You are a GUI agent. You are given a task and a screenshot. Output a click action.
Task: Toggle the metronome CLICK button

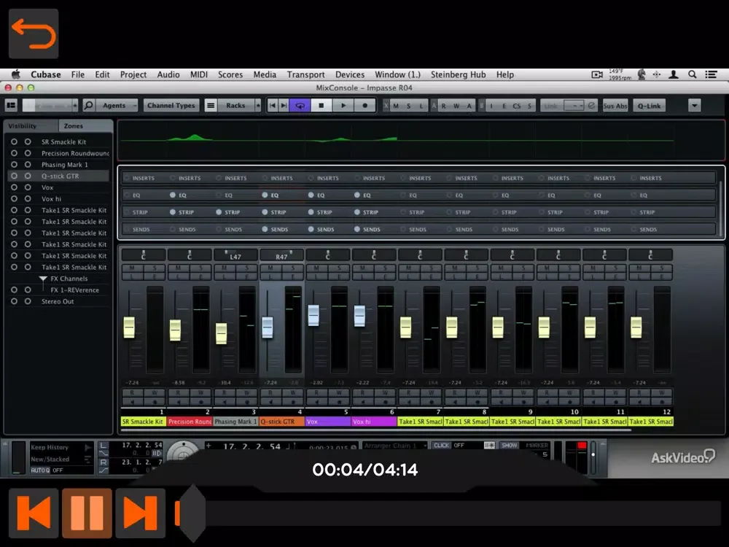pyautogui.click(x=441, y=445)
